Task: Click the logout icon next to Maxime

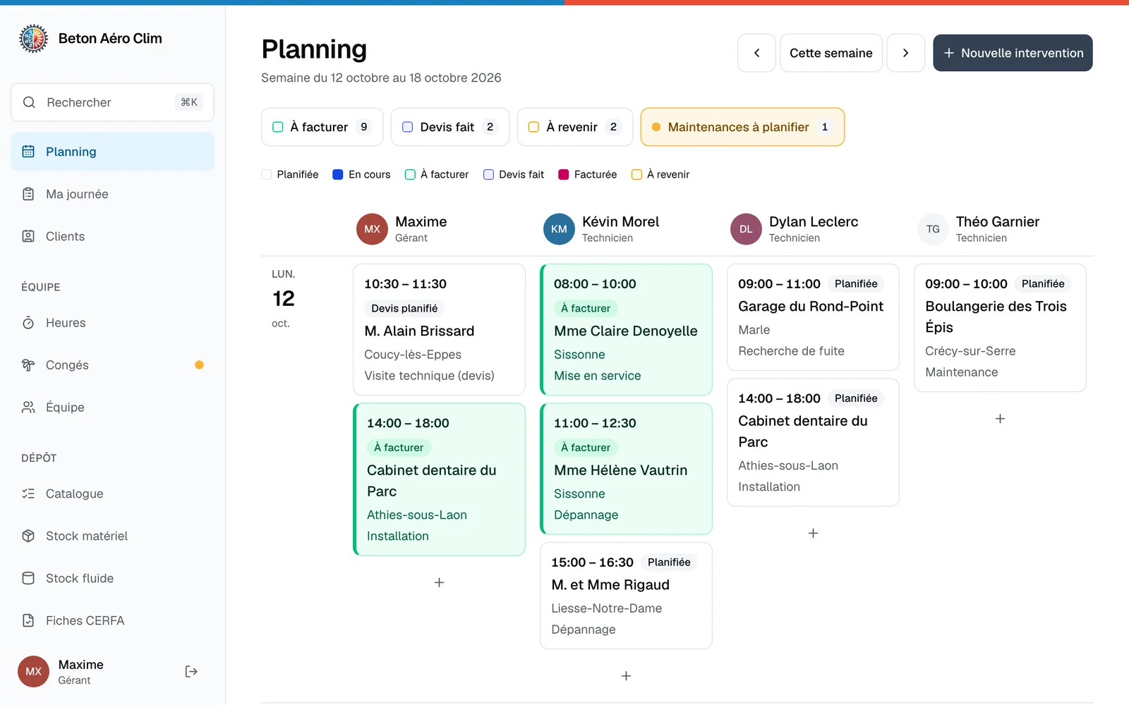Action: tap(191, 672)
